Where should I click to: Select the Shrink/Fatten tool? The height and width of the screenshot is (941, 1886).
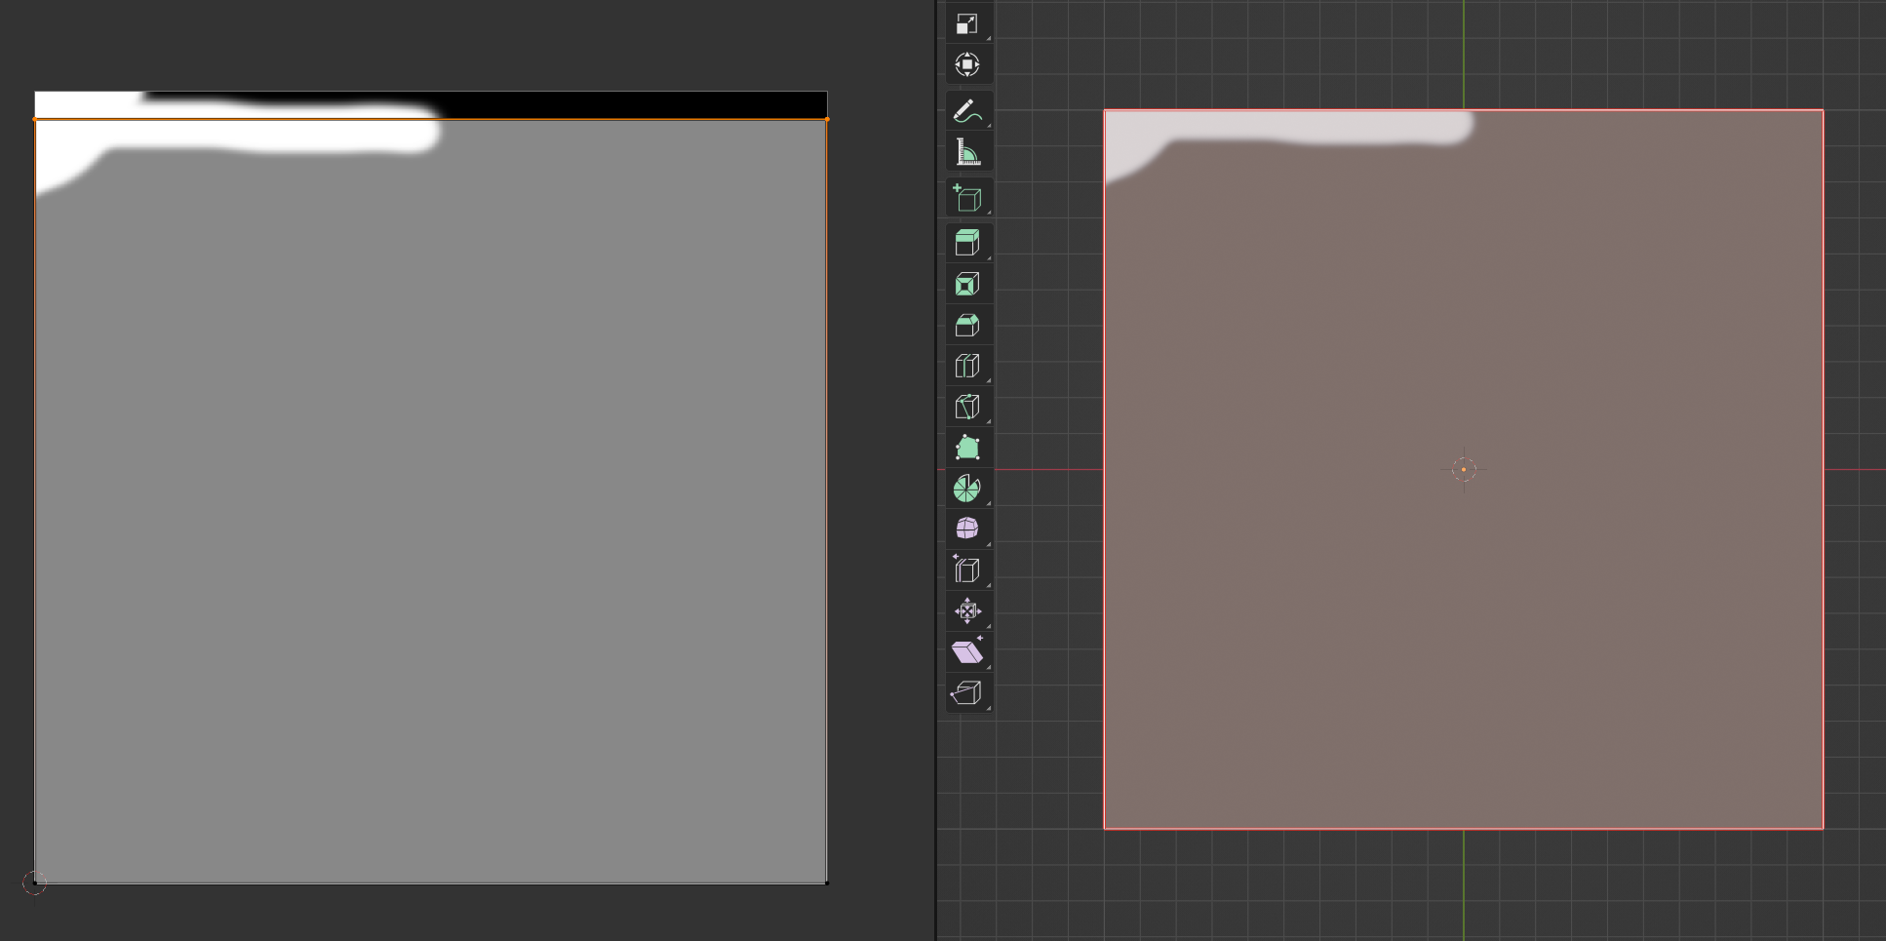pyautogui.click(x=967, y=611)
